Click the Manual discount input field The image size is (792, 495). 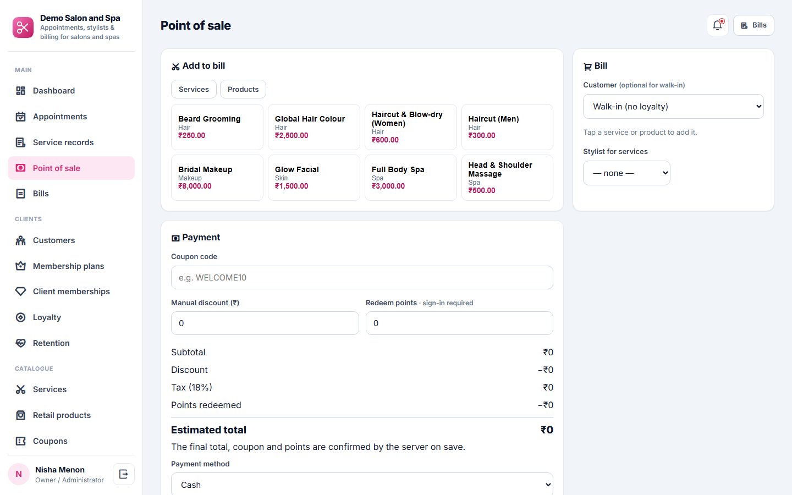pyautogui.click(x=265, y=323)
